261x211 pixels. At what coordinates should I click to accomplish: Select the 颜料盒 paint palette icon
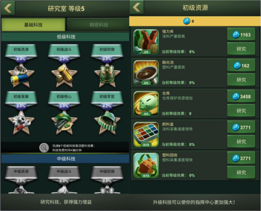(146, 134)
